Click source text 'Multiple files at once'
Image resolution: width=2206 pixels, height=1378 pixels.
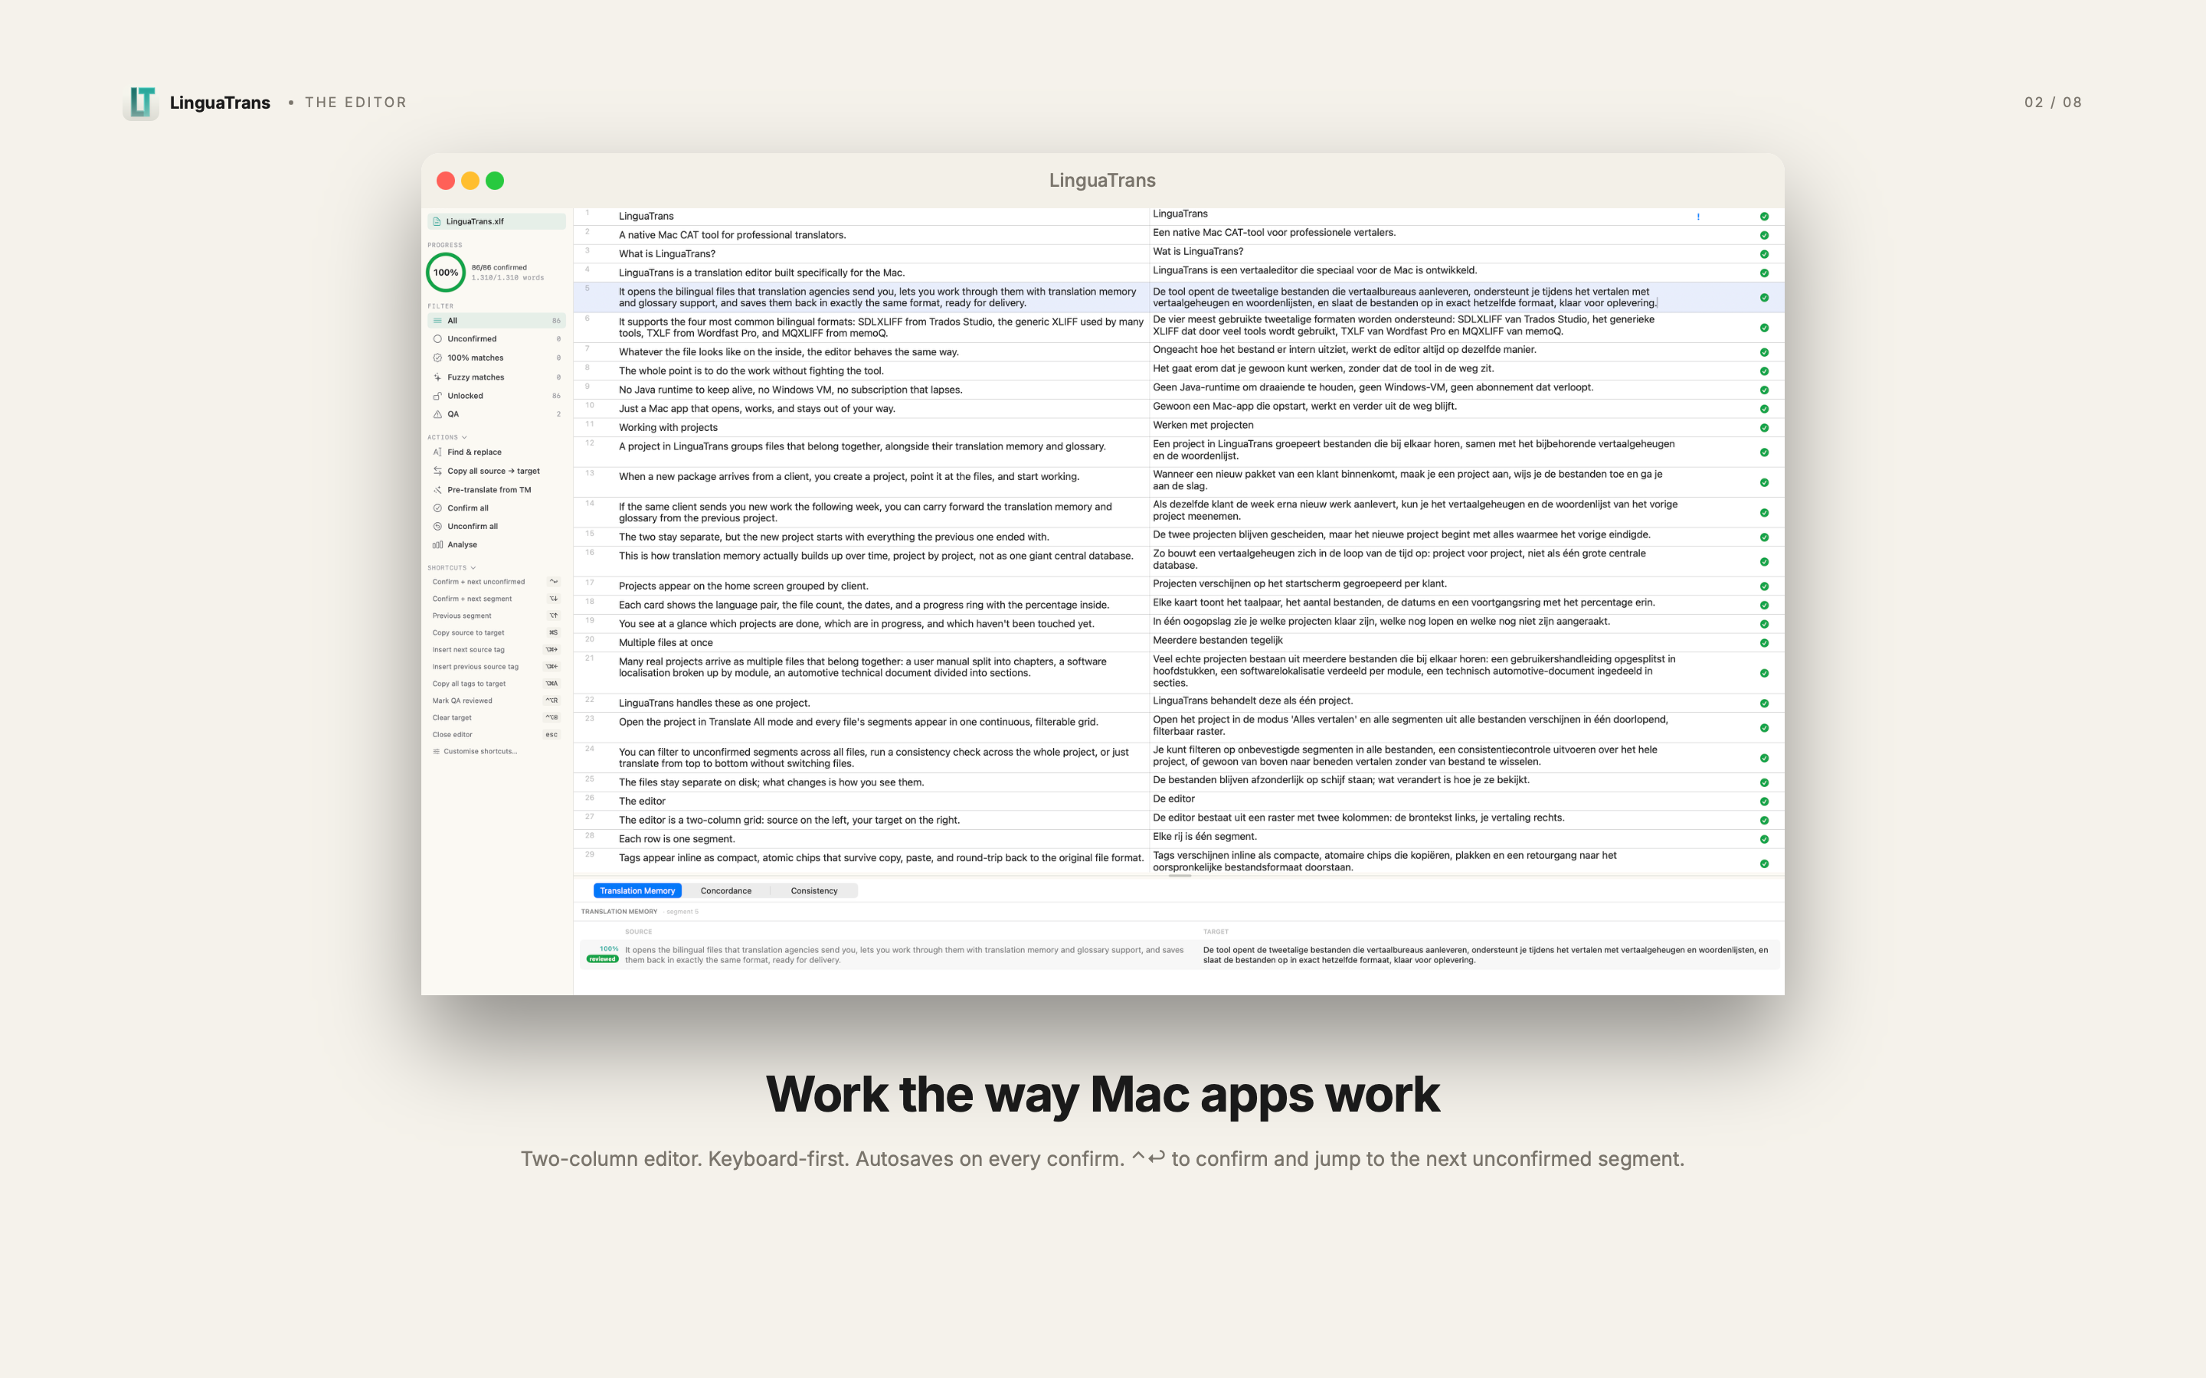(666, 643)
